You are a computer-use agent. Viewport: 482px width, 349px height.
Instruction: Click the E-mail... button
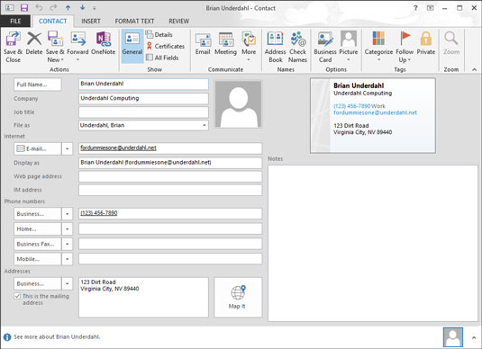(38, 149)
